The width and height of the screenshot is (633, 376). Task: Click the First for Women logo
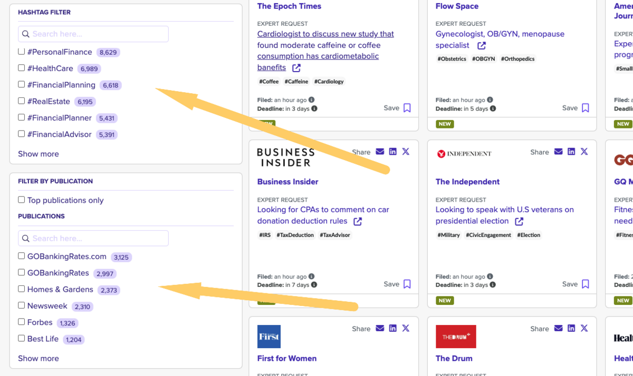coord(269,337)
